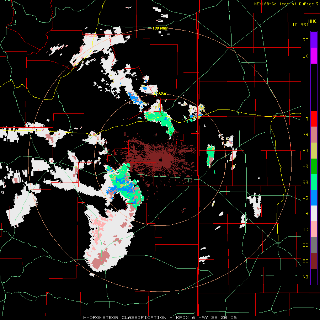This screenshot has width=320, height=320.
Task: Click the UK magenta legend swatch
Action: (314, 56)
